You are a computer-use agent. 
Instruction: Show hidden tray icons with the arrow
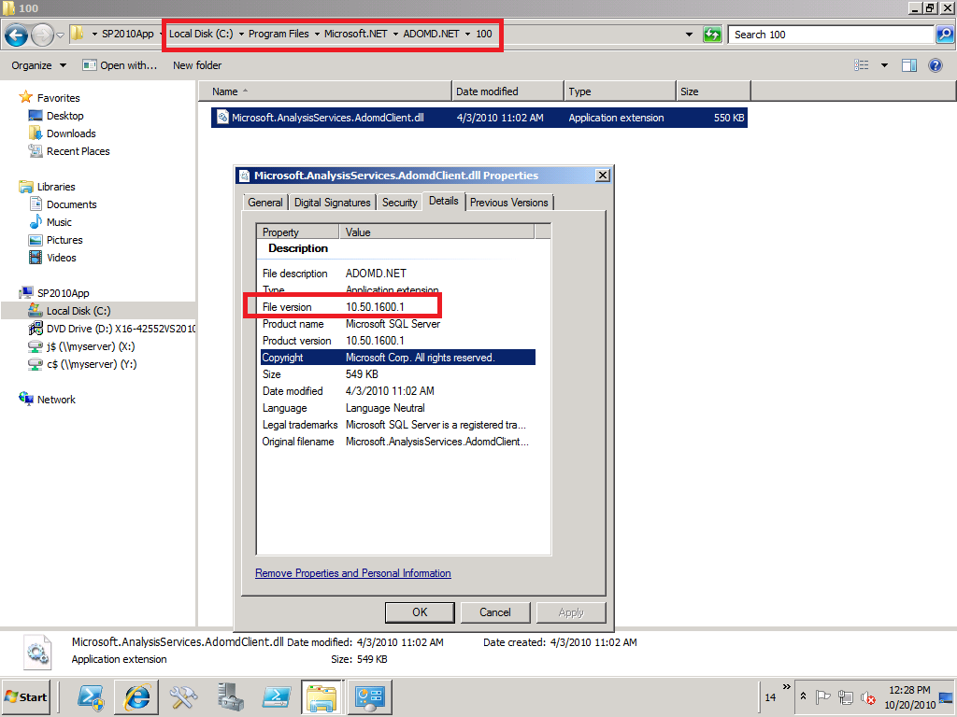[x=803, y=696]
